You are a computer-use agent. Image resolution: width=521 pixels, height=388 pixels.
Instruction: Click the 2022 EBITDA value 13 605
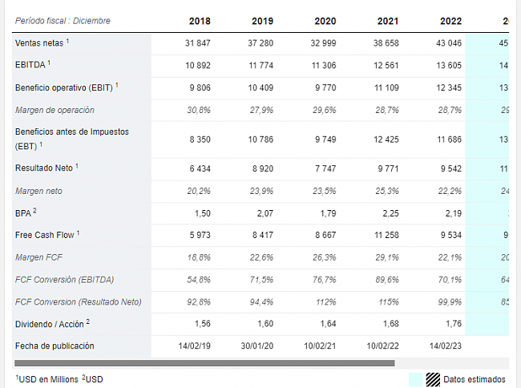tap(449, 66)
